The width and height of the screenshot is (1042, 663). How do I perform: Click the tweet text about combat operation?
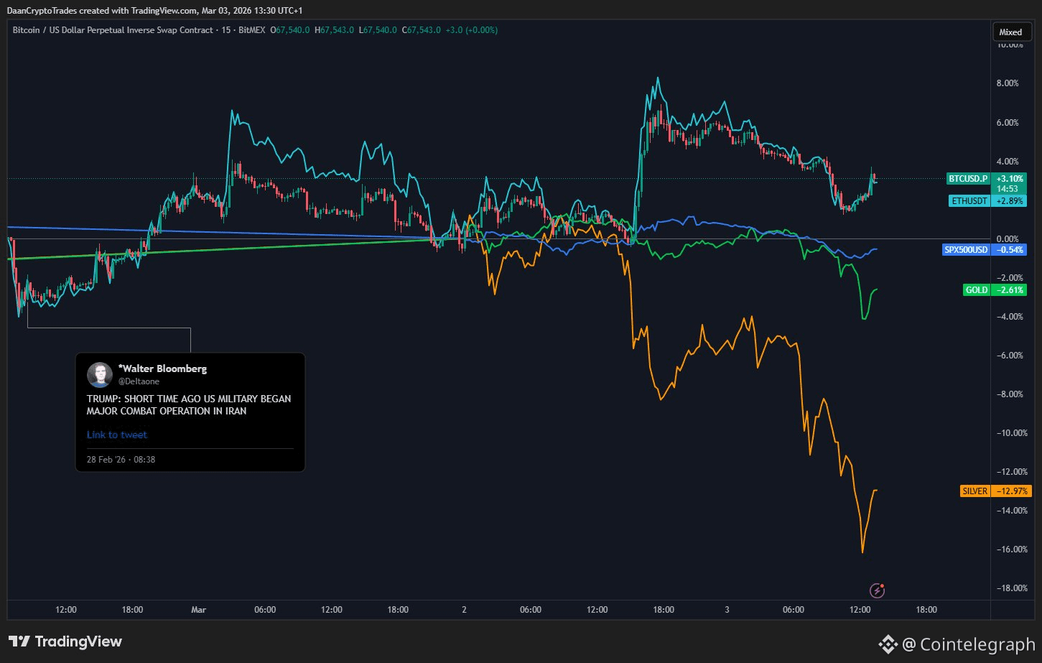pos(189,404)
